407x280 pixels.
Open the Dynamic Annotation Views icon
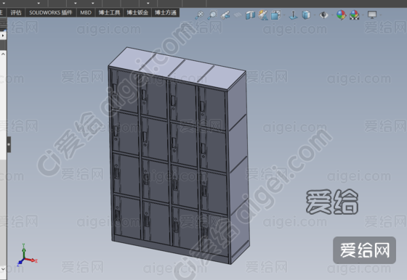(x=263, y=15)
